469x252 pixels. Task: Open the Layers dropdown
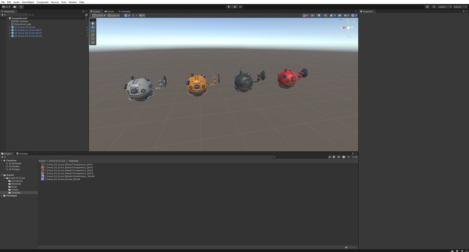(x=444, y=7)
